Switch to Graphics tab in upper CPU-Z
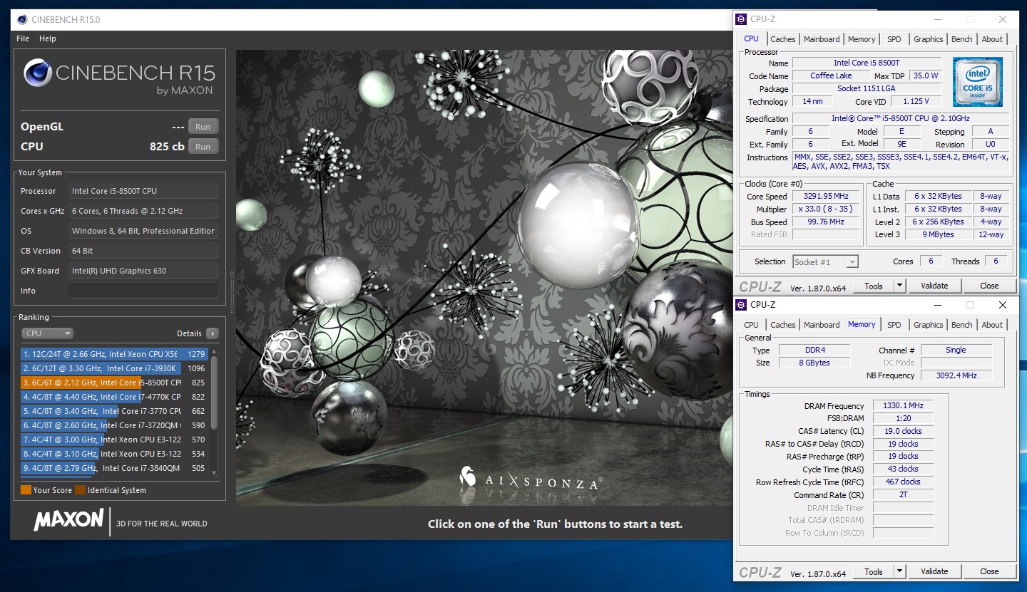The image size is (1027, 592). click(x=928, y=39)
